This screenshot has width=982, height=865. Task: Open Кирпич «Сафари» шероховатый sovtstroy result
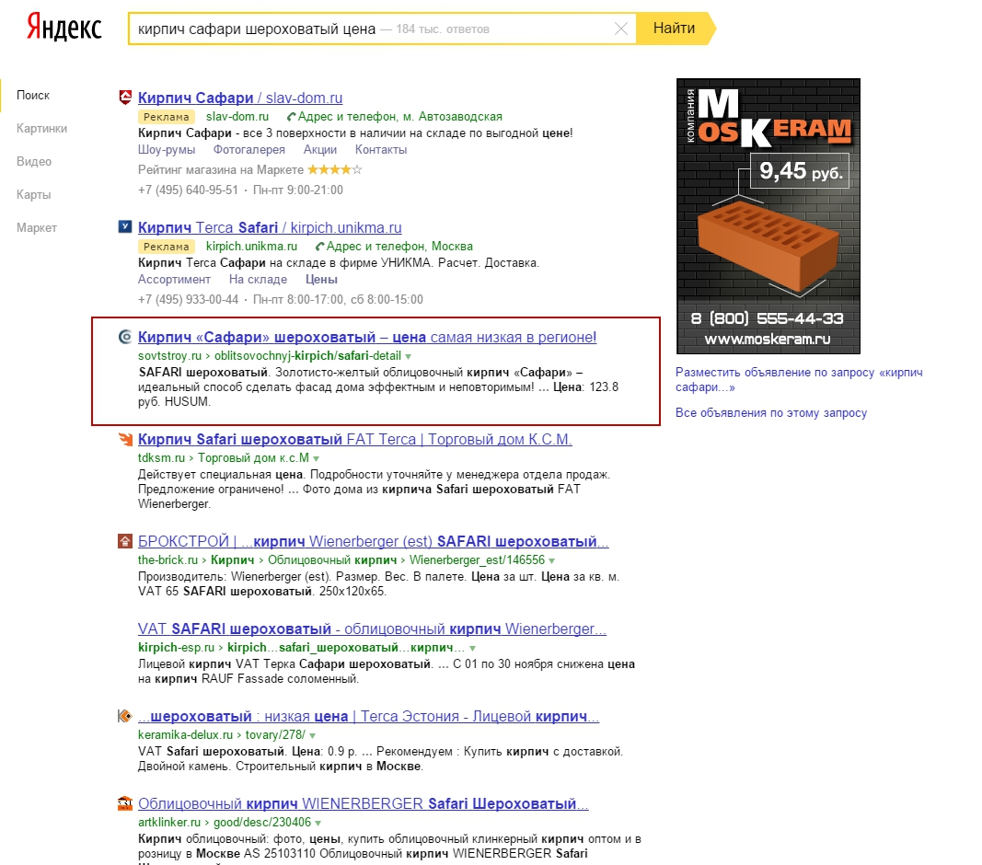[x=367, y=337]
